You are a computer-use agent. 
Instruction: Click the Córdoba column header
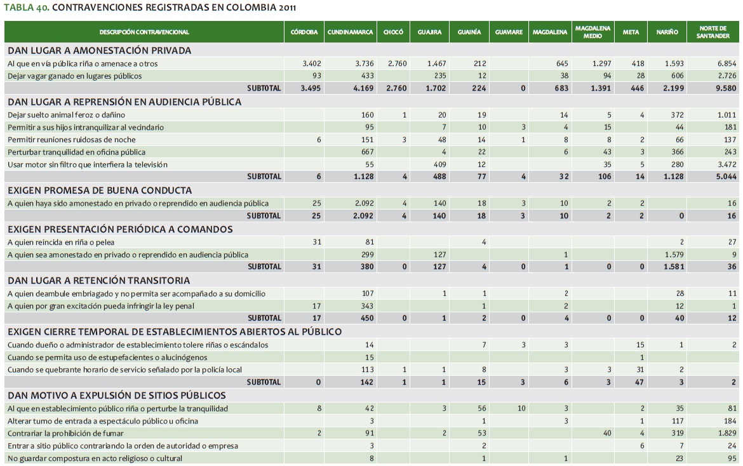coord(304,32)
